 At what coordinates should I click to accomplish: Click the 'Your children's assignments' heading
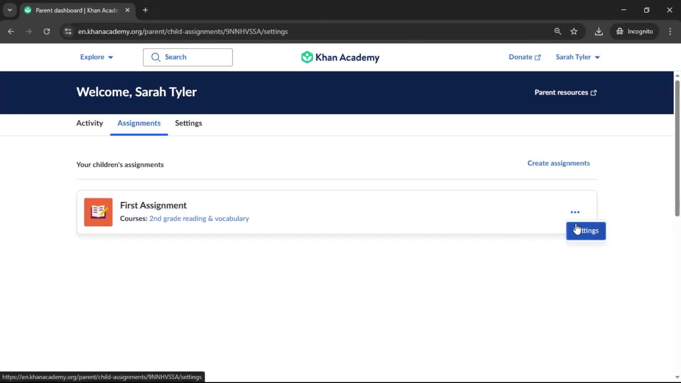[x=120, y=165]
